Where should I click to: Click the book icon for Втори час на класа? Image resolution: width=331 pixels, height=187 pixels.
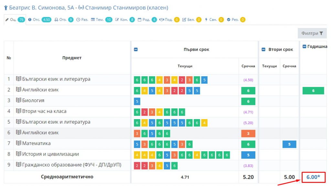pyautogui.click(x=18, y=111)
